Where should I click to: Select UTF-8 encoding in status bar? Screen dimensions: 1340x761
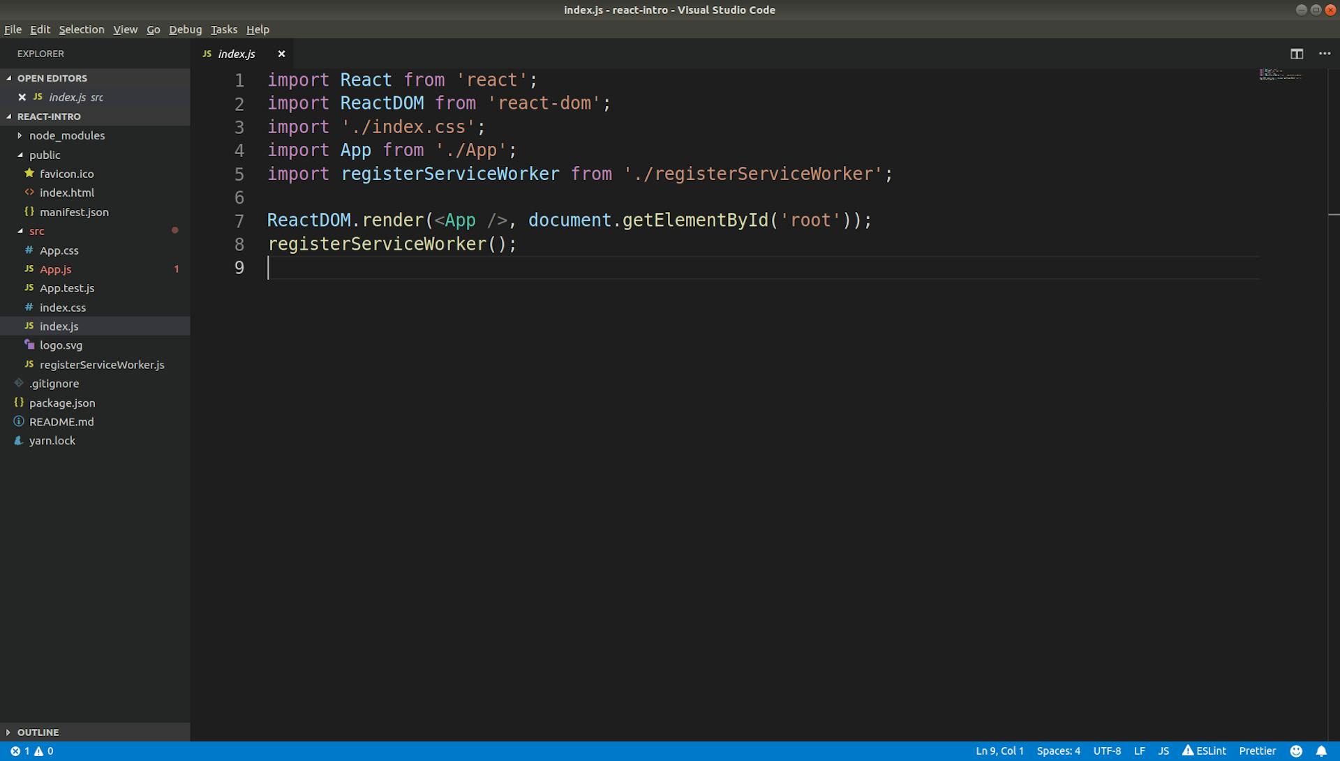[1107, 751]
